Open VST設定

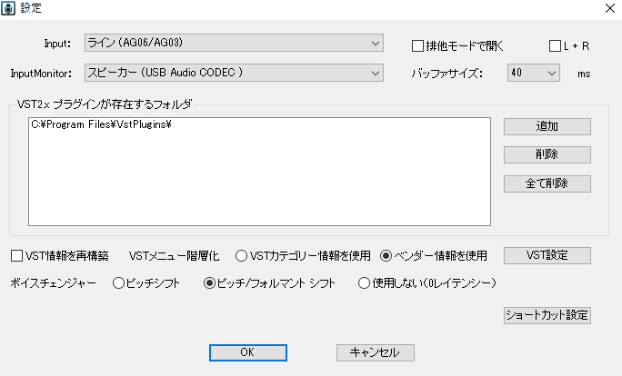pos(547,255)
